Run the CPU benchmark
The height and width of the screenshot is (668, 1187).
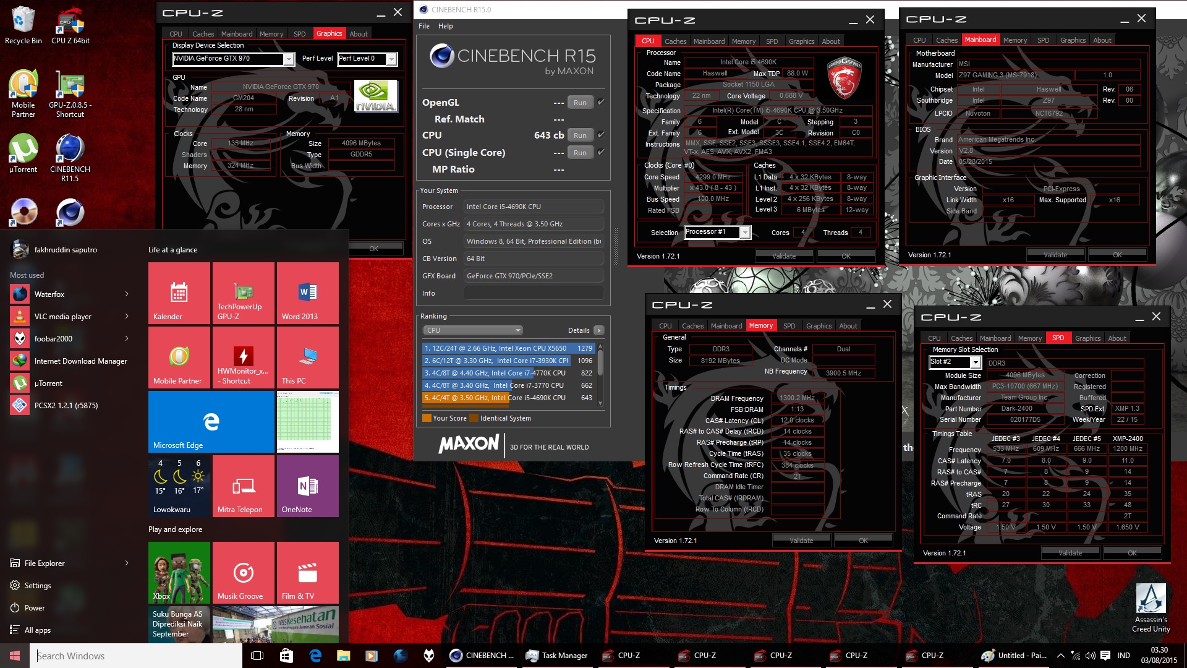pyautogui.click(x=580, y=135)
